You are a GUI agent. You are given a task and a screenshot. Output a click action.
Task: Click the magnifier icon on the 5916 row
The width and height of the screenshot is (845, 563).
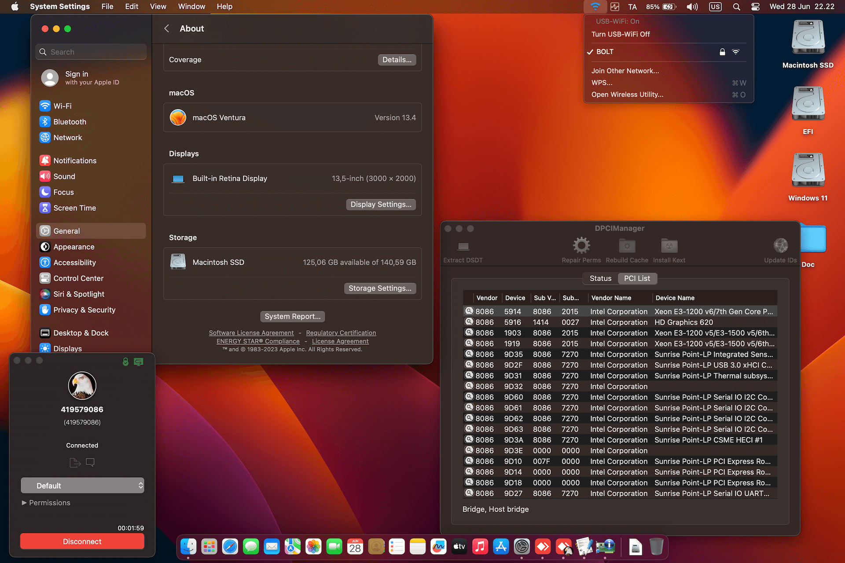(x=469, y=322)
